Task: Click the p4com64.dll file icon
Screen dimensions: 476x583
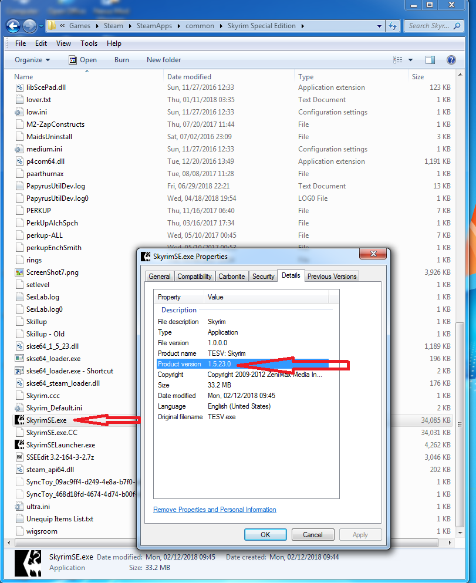Action: [x=19, y=161]
